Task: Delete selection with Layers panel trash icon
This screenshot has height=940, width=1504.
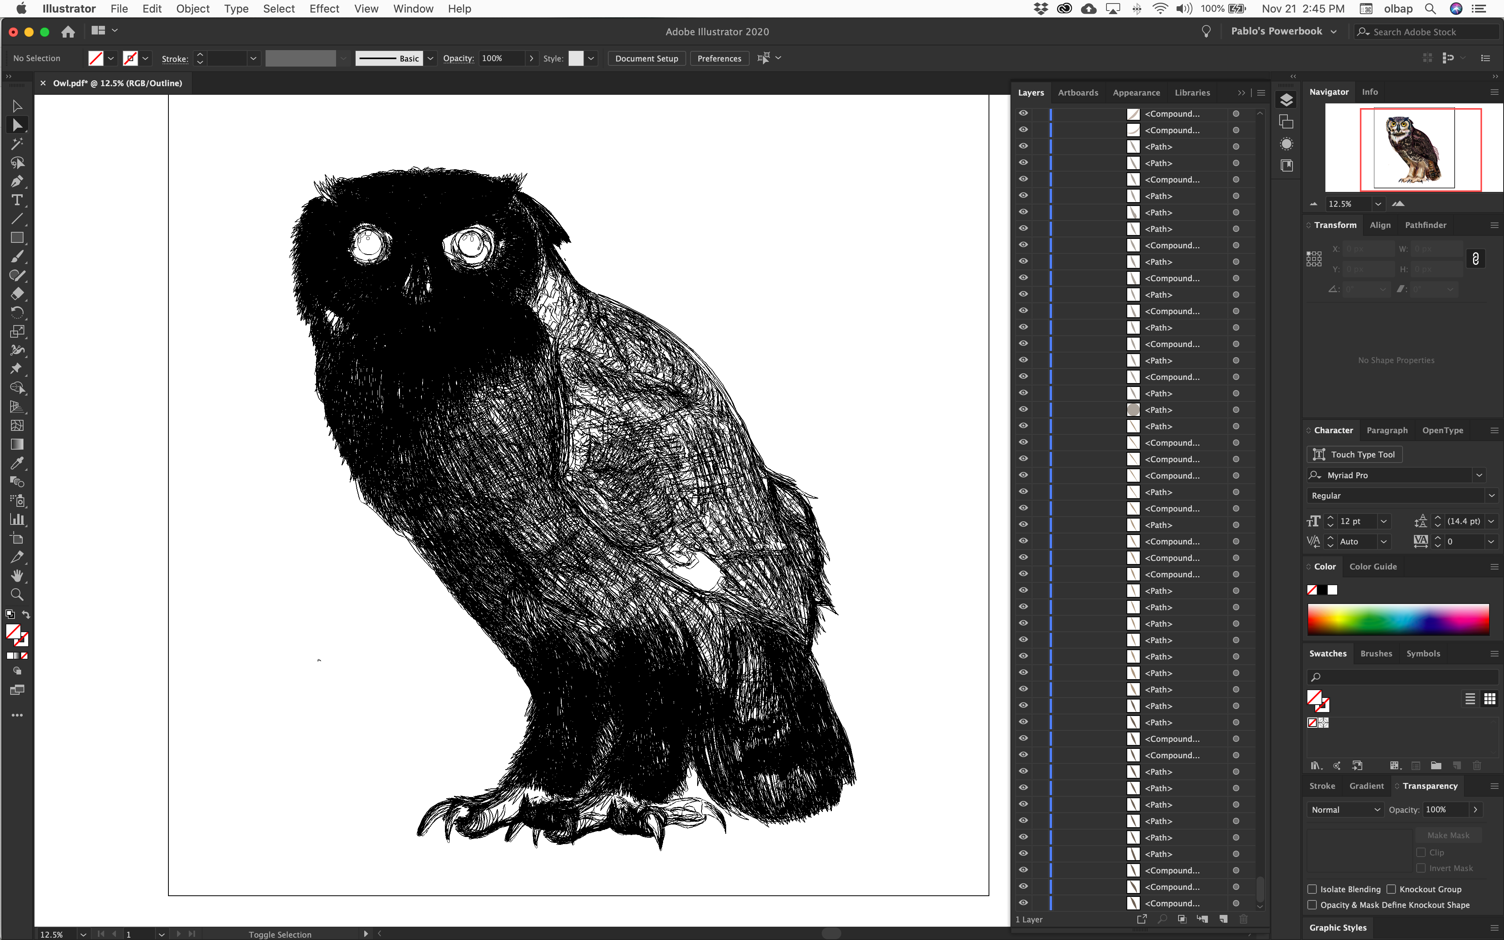Action: (1243, 919)
